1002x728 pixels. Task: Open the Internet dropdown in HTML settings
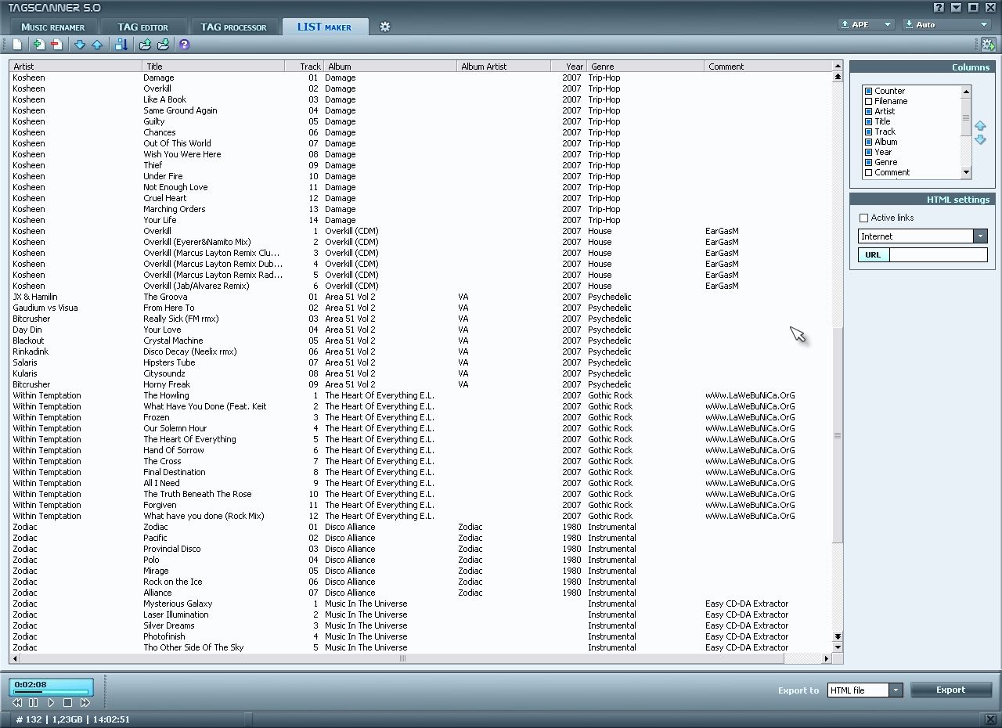point(980,236)
